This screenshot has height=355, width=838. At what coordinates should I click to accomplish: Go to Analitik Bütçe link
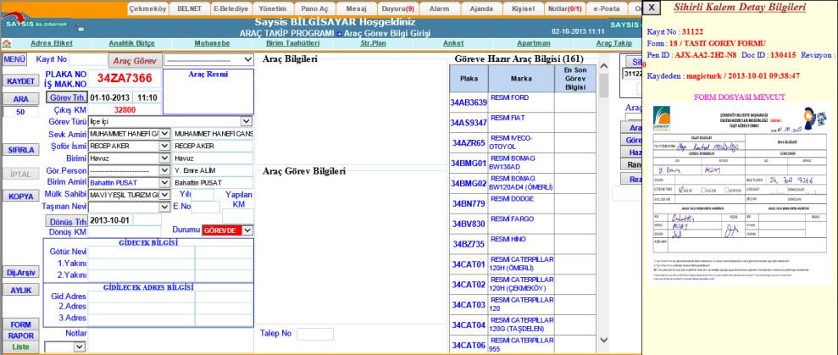click(x=133, y=42)
